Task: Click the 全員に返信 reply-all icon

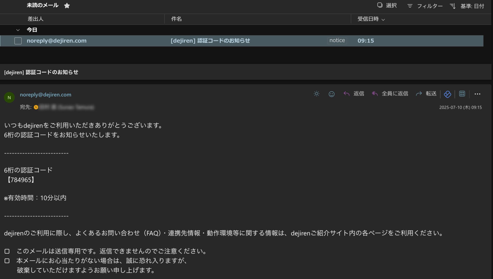Action: coord(375,94)
